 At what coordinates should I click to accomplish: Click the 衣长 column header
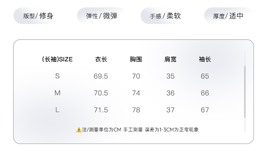click(101, 60)
